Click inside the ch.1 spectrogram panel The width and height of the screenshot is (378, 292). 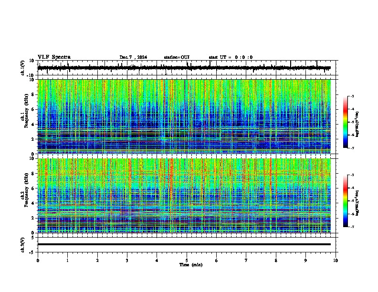pos(184,116)
